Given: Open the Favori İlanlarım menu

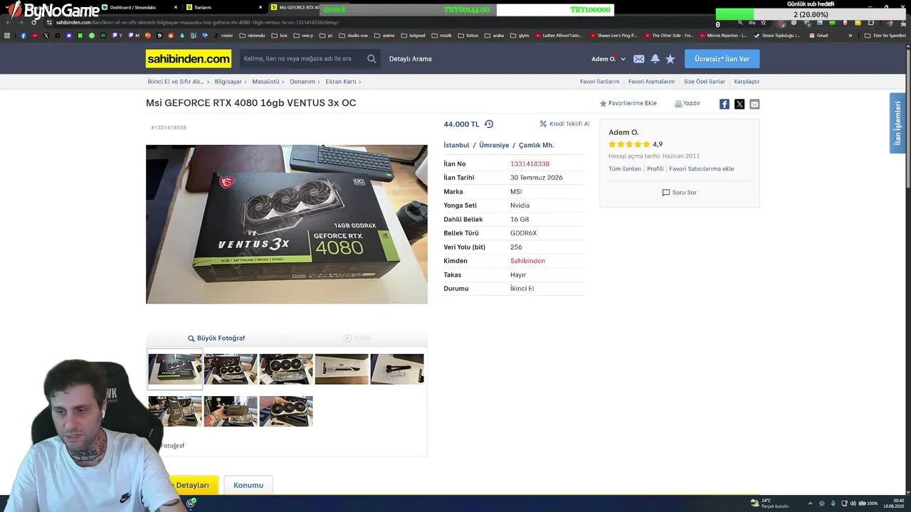Looking at the screenshot, I should pyautogui.click(x=599, y=82).
